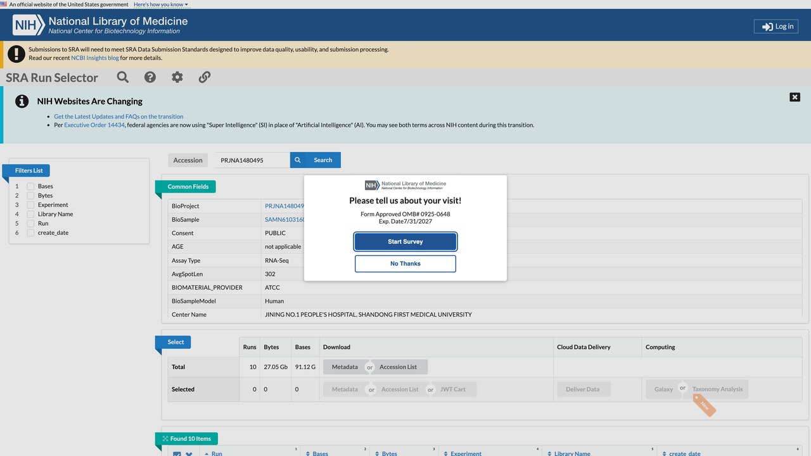Click the 91.12 G total bases value
This screenshot has height=456, width=811.
tap(305, 367)
